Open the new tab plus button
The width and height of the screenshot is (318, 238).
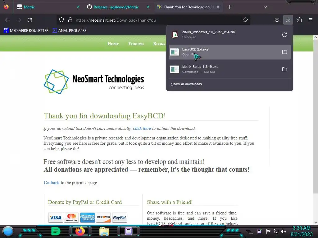click(x=229, y=7)
